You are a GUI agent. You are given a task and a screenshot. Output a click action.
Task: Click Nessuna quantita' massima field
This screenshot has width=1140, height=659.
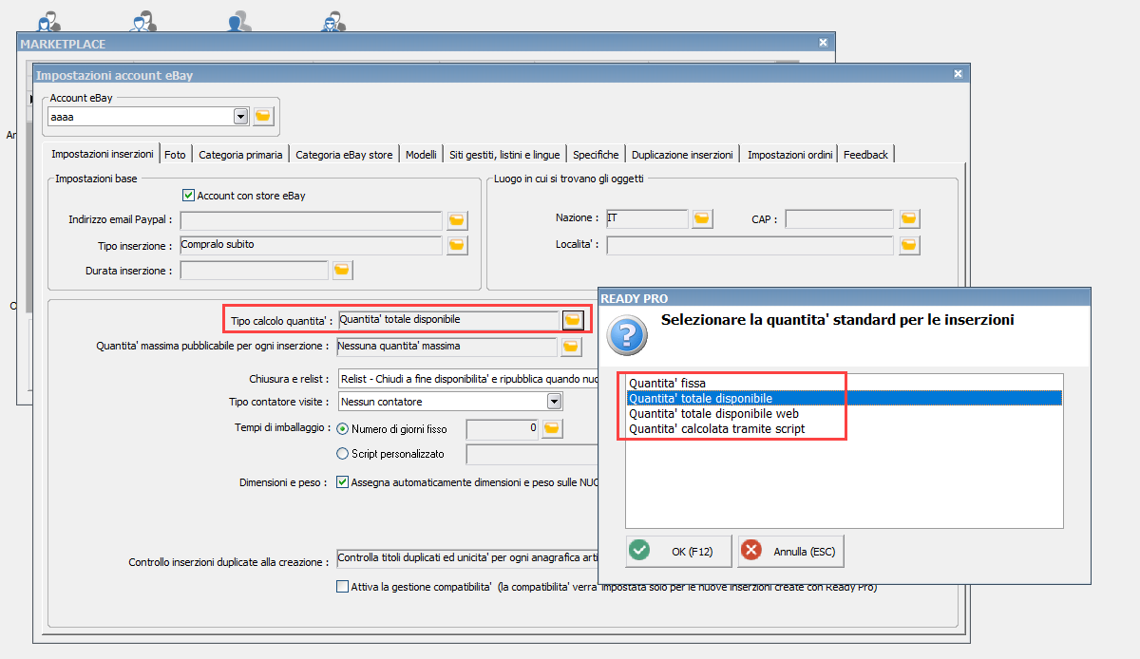coord(446,347)
